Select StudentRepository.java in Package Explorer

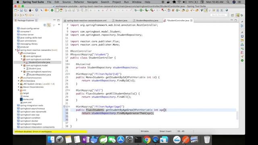coord(40,75)
